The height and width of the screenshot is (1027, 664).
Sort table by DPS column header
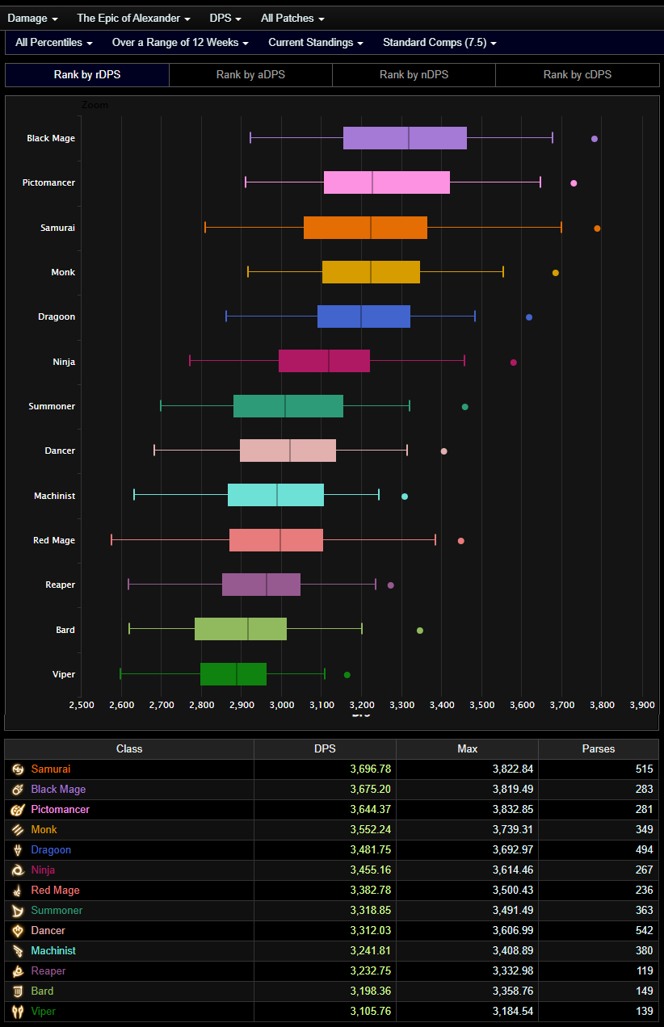click(325, 749)
